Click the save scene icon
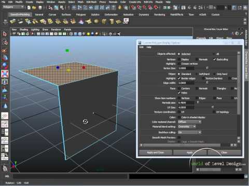The height and width of the screenshot is (186, 249). [40, 7]
